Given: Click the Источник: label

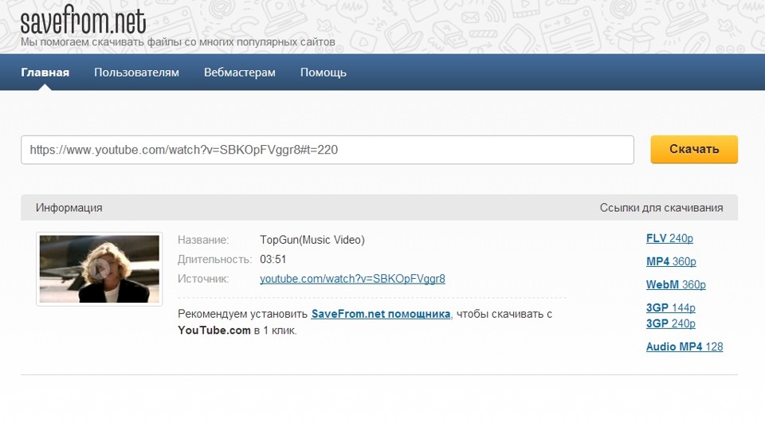Looking at the screenshot, I should tap(203, 279).
